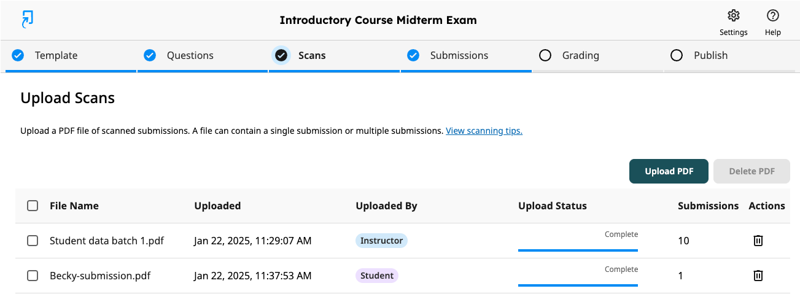Screen dimensions: 800x302
Task: Check the Student data batch 1.pdf row
Action: point(33,241)
